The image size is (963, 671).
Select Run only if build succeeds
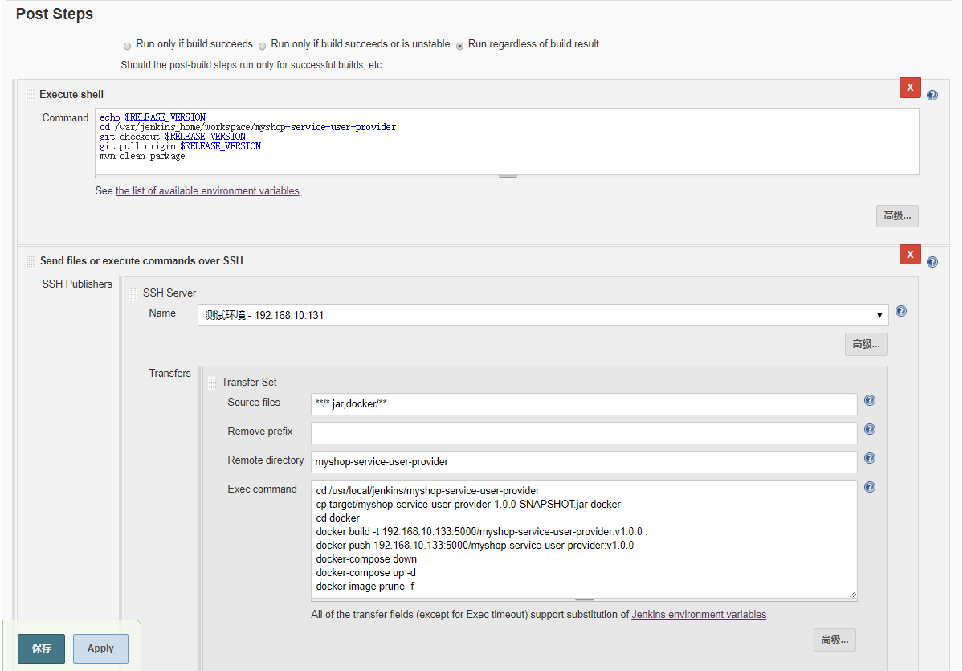128,46
